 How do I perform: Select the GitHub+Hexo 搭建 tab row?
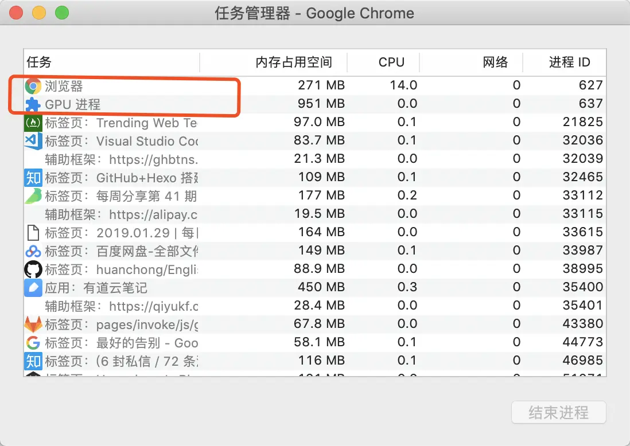(315, 178)
